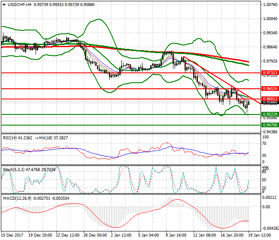Select the 0.96013 red price level label

pos(270,99)
